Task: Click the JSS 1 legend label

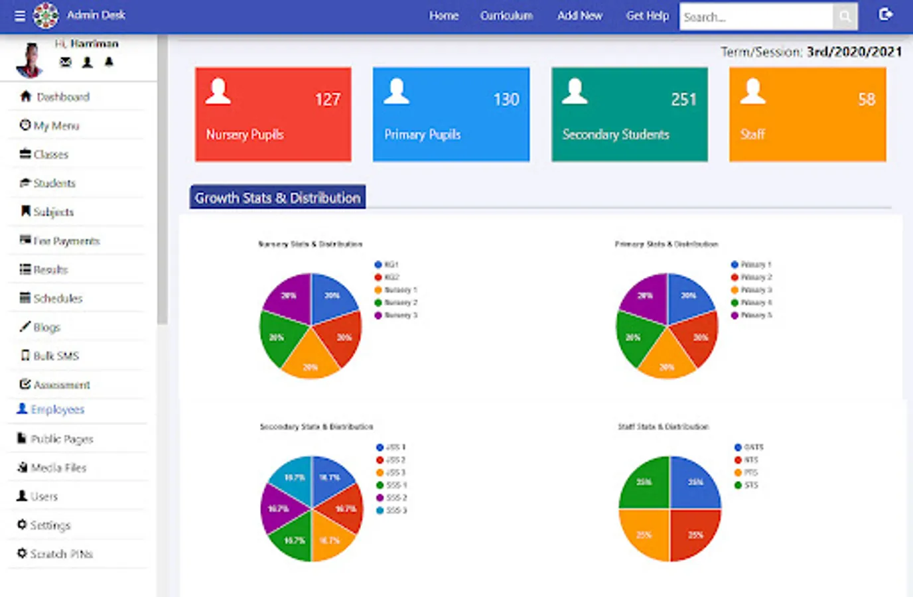Action: point(395,447)
